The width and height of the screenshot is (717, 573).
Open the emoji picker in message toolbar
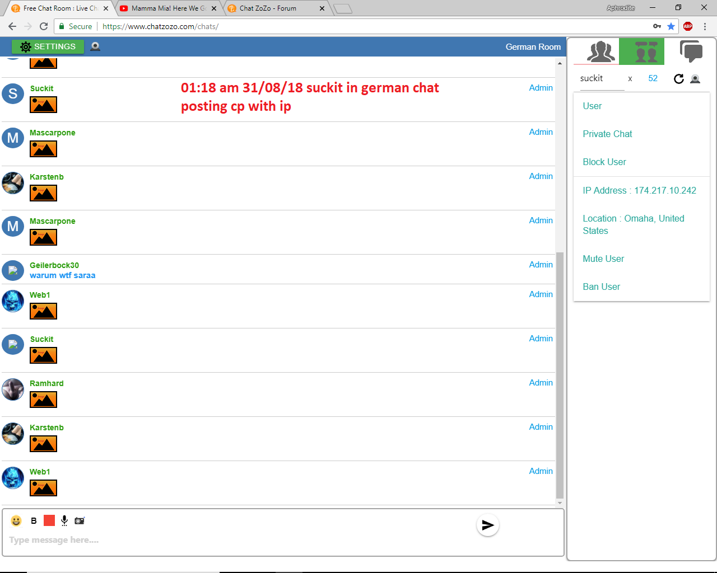pyautogui.click(x=16, y=521)
